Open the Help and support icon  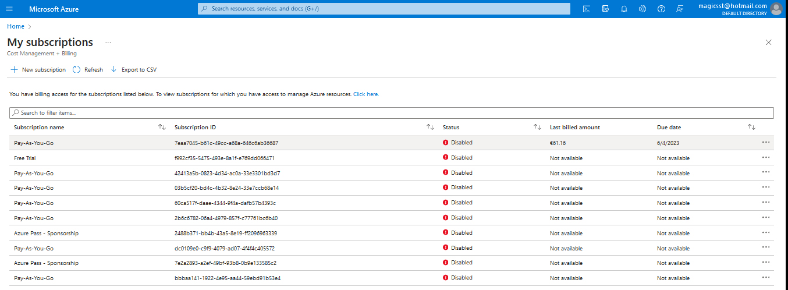pyautogui.click(x=661, y=9)
